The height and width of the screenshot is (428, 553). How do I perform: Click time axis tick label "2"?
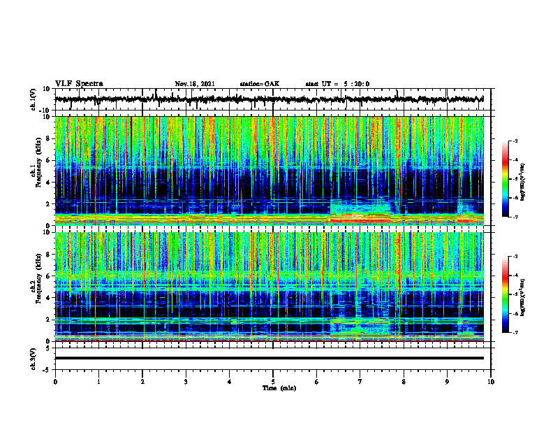point(142,382)
